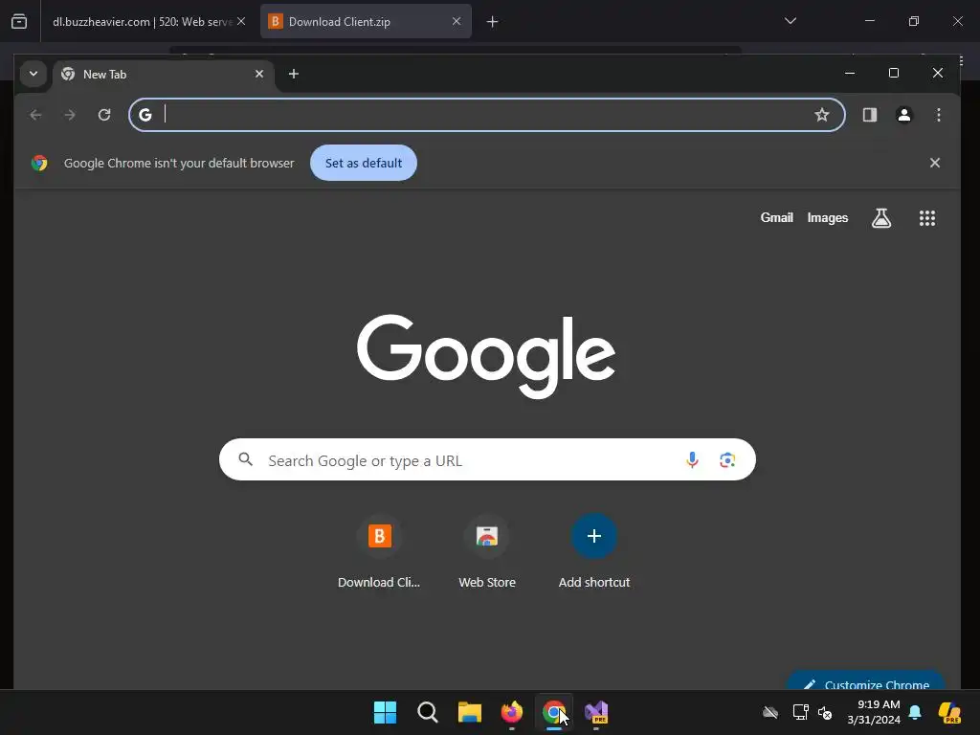
Task: Open Firefox View icon in background window
Action: pyautogui.click(x=19, y=22)
